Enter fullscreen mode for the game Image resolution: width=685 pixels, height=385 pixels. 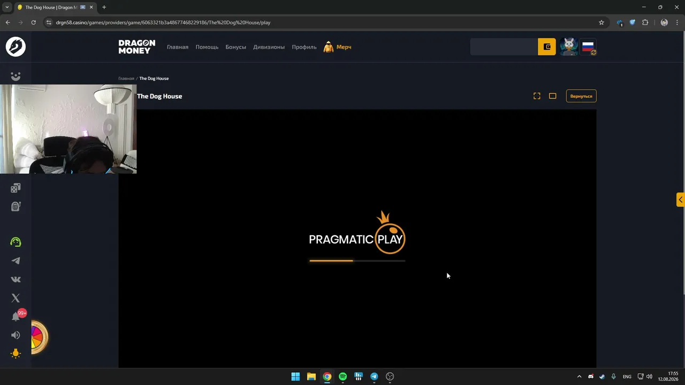(x=537, y=96)
